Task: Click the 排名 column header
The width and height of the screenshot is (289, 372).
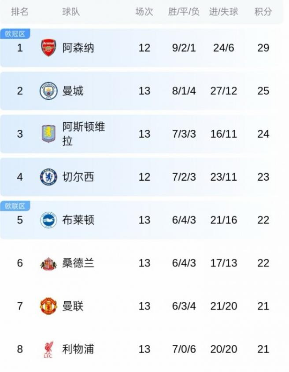Action: pos(19,12)
